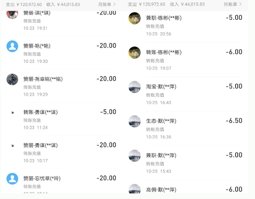Expand right 月账单 chevron arrow
Image resolution: width=255 pixels, height=199 pixels.
click(240, 4)
